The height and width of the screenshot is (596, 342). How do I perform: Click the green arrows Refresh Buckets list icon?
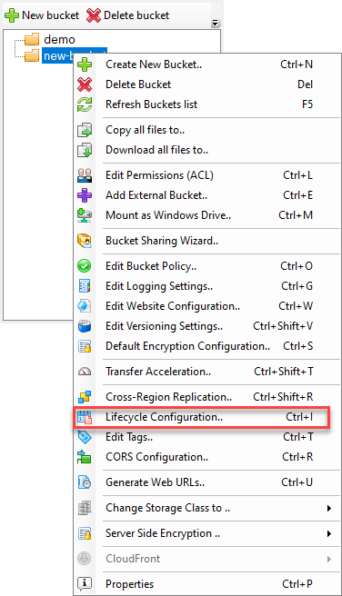pyautogui.click(x=85, y=104)
